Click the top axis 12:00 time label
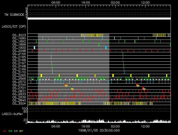The width and height of the screenshot is (178, 135). (145, 2)
